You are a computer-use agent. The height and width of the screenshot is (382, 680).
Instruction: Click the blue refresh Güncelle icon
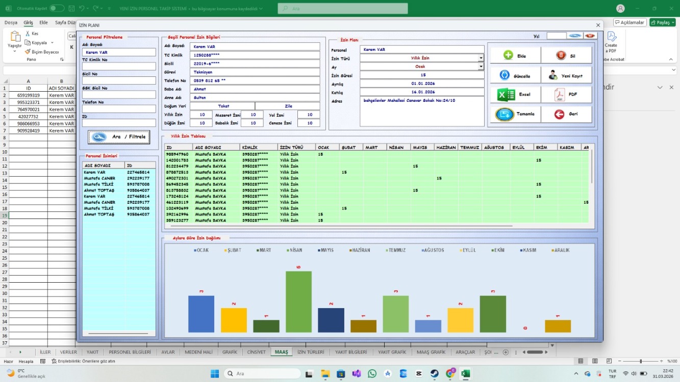point(504,75)
